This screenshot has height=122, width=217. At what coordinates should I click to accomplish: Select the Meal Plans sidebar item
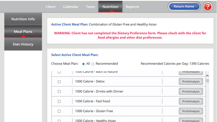click(x=23, y=32)
